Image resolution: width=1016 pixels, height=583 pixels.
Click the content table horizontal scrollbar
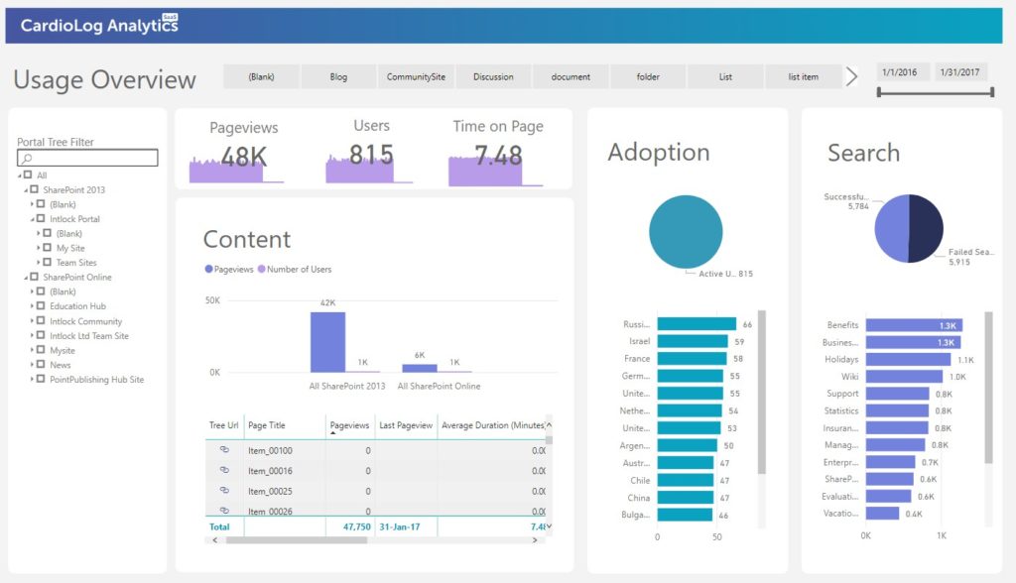pos(296,540)
